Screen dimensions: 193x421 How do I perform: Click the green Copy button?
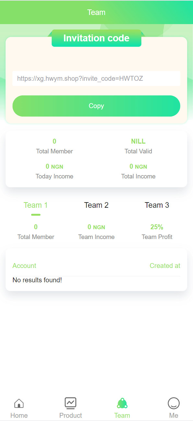point(96,106)
